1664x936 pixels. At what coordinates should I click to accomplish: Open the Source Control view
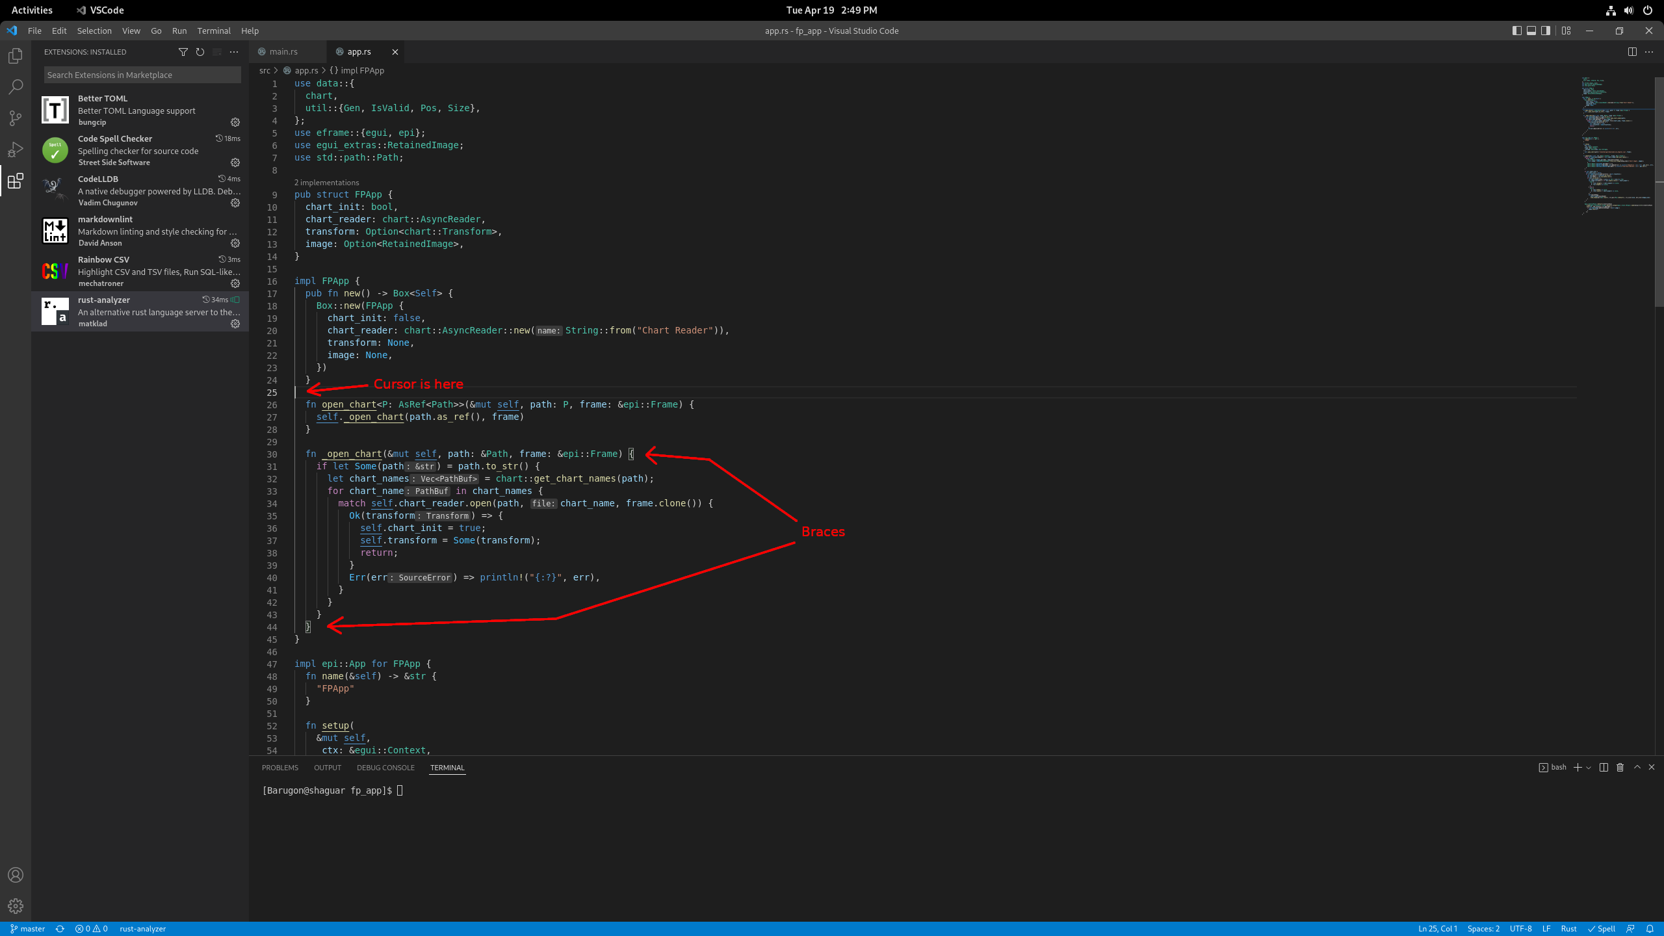[x=16, y=118]
